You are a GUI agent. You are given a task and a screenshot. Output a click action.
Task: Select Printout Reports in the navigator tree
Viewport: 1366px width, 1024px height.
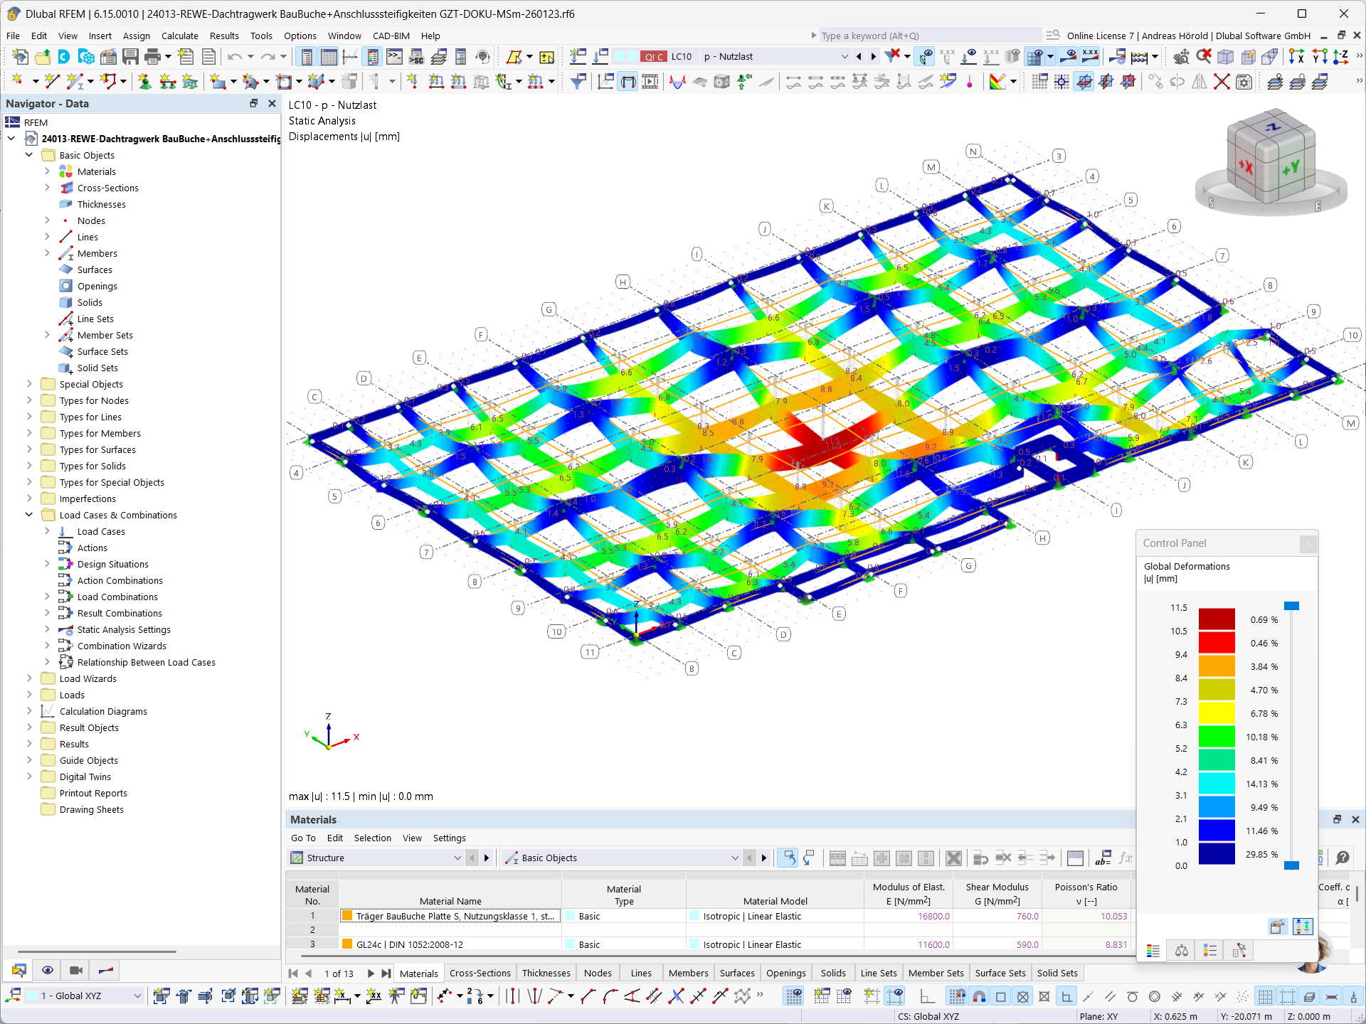(x=93, y=793)
